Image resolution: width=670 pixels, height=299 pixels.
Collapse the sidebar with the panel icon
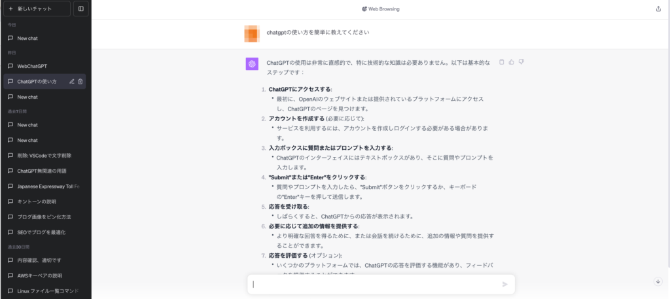(80, 9)
